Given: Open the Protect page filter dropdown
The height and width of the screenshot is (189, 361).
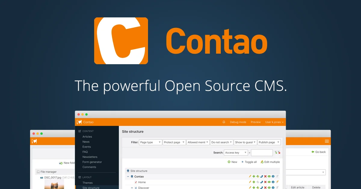Looking at the screenshot, I should (x=174, y=142).
